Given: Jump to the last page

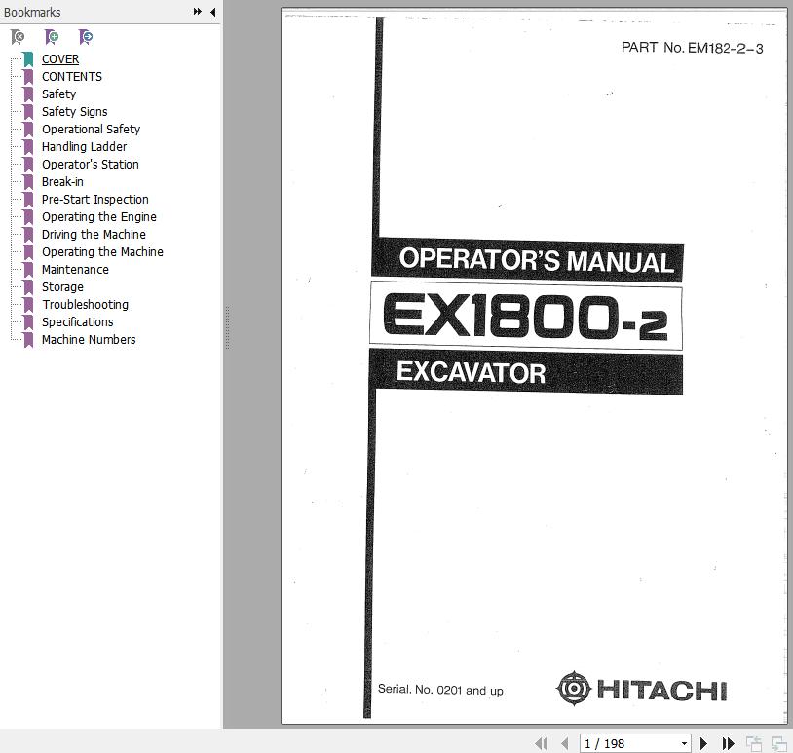Looking at the screenshot, I should 729,743.
